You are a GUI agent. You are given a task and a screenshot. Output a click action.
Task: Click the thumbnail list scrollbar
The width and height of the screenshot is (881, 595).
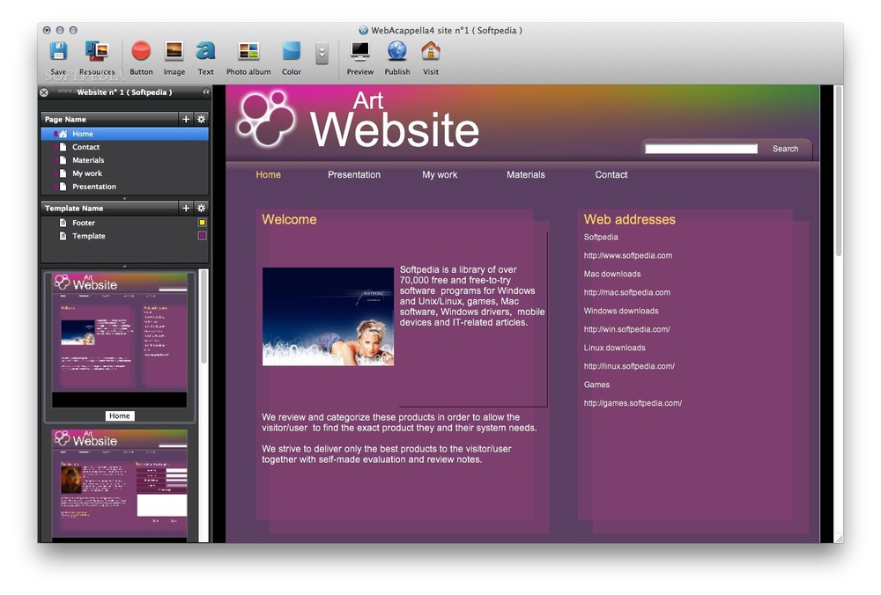pyautogui.click(x=204, y=318)
